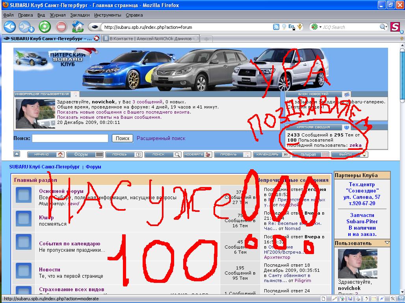Collapse the forum header with upper arrow toggle

click(17, 154)
